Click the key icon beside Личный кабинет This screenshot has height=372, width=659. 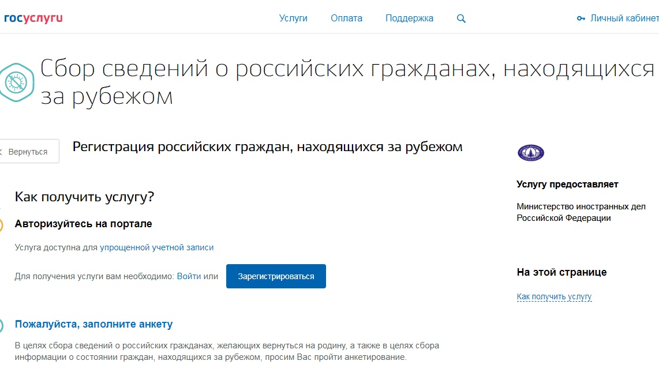[581, 18]
